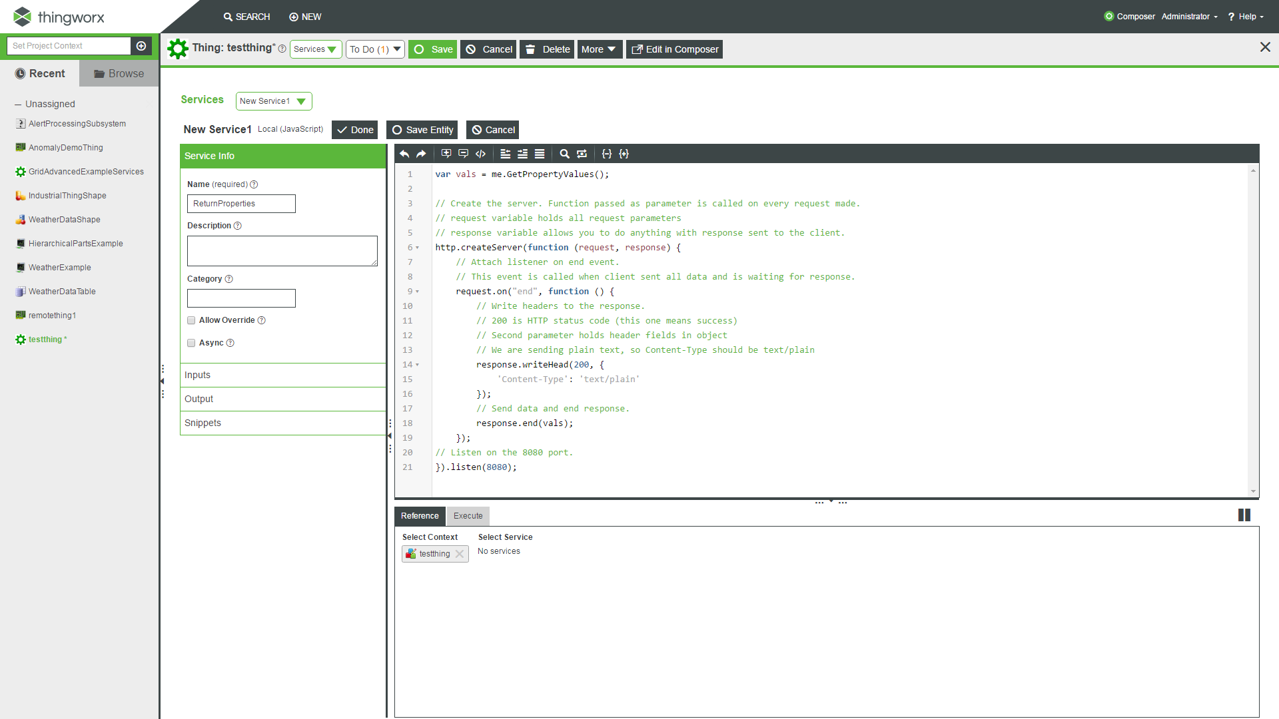
Task: Open the More dropdown menu
Action: click(600, 49)
